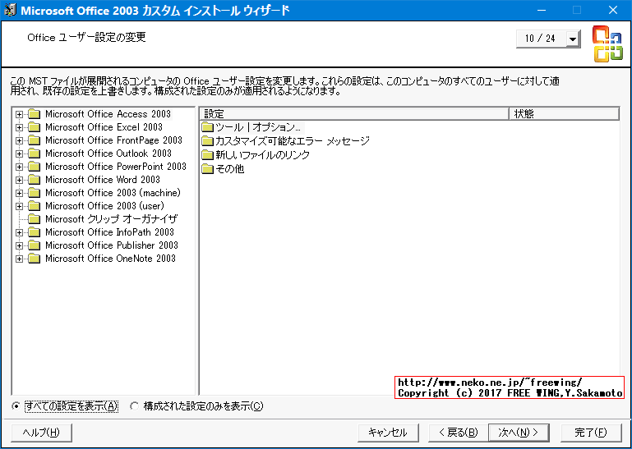Click the カスタマイズ可能なエラー メッセージ folder icon
The width and height of the screenshot is (632, 449).
click(x=208, y=141)
